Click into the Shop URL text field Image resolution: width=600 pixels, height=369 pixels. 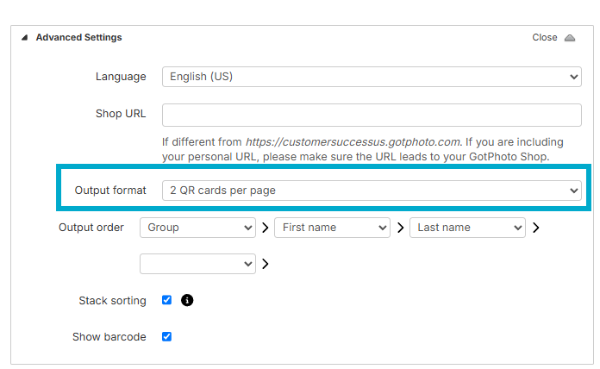372,115
